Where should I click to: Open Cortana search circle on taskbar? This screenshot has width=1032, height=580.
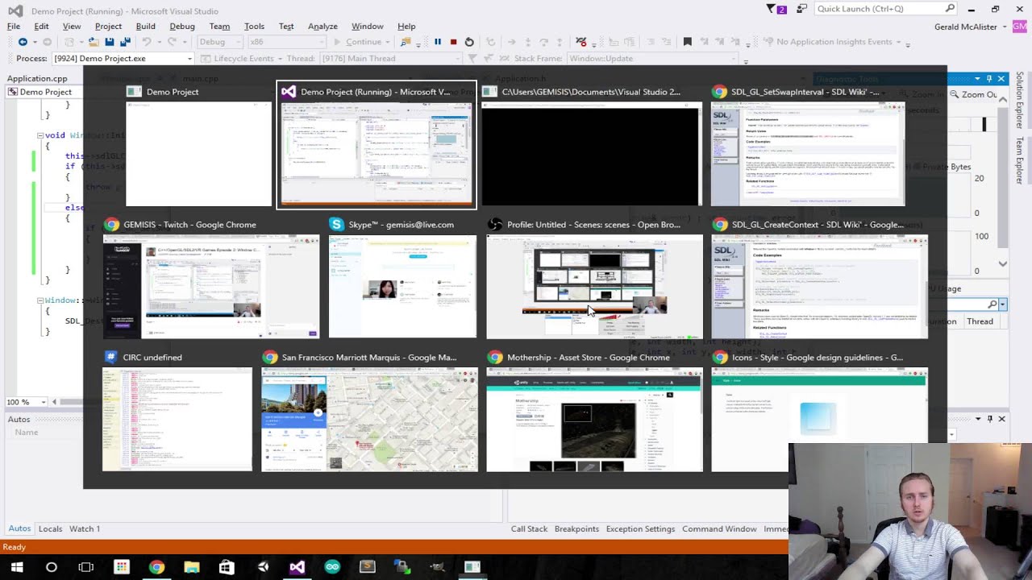[52, 567]
